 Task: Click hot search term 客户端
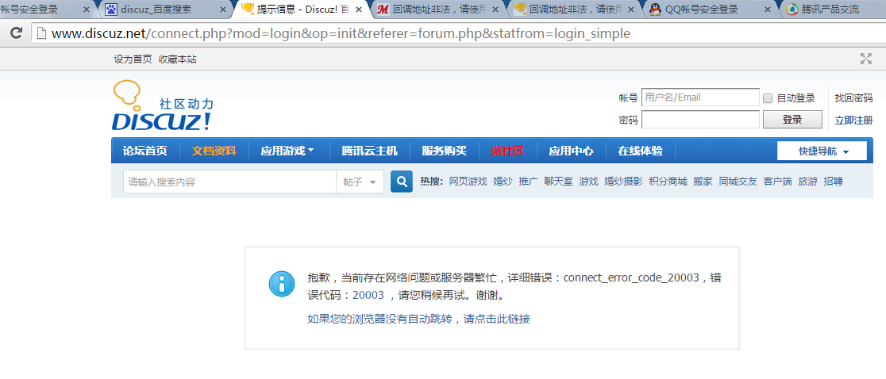coord(777,182)
